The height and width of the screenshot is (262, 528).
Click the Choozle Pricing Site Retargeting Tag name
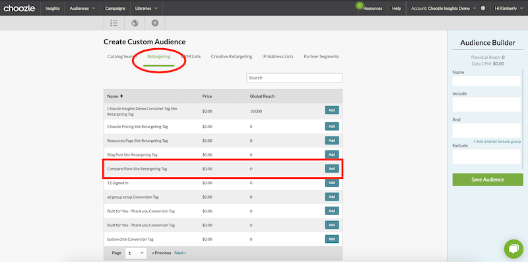(137, 127)
